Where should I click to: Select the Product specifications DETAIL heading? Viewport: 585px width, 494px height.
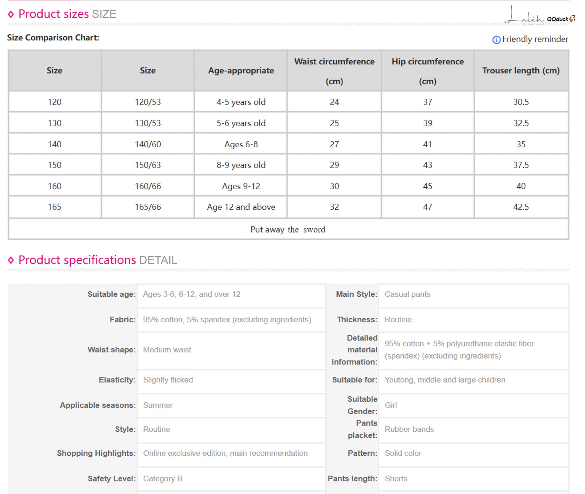click(98, 260)
